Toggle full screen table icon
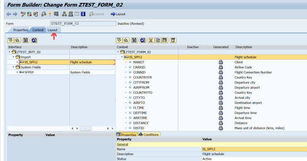 pyautogui.click(x=77, y=14)
